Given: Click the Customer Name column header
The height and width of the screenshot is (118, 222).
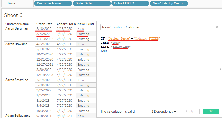Looking at the screenshot, I should tap(17, 24).
